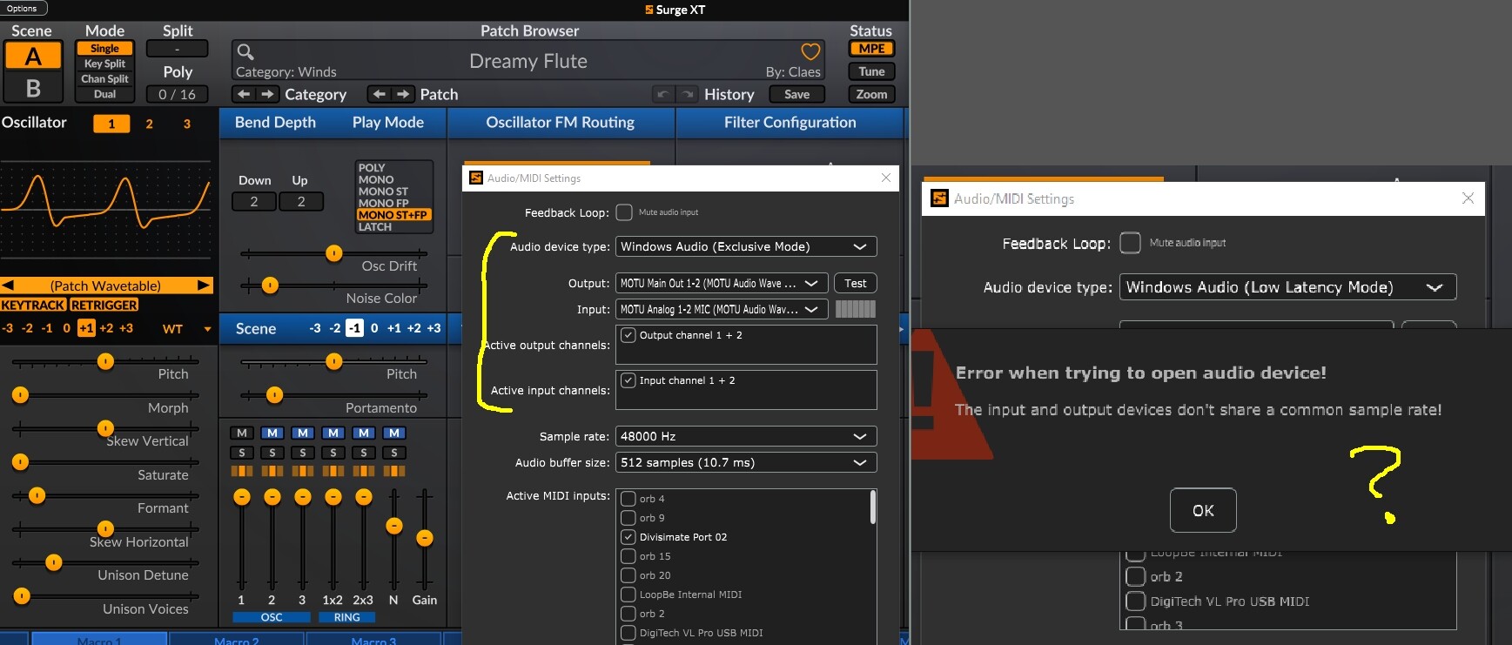Open Output device dropdown MOTU Main Out
Screen dimensions: 1512x645
(x=722, y=283)
